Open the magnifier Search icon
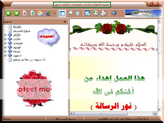This screenshot has width=164, height=123. [x=70, y=13]
